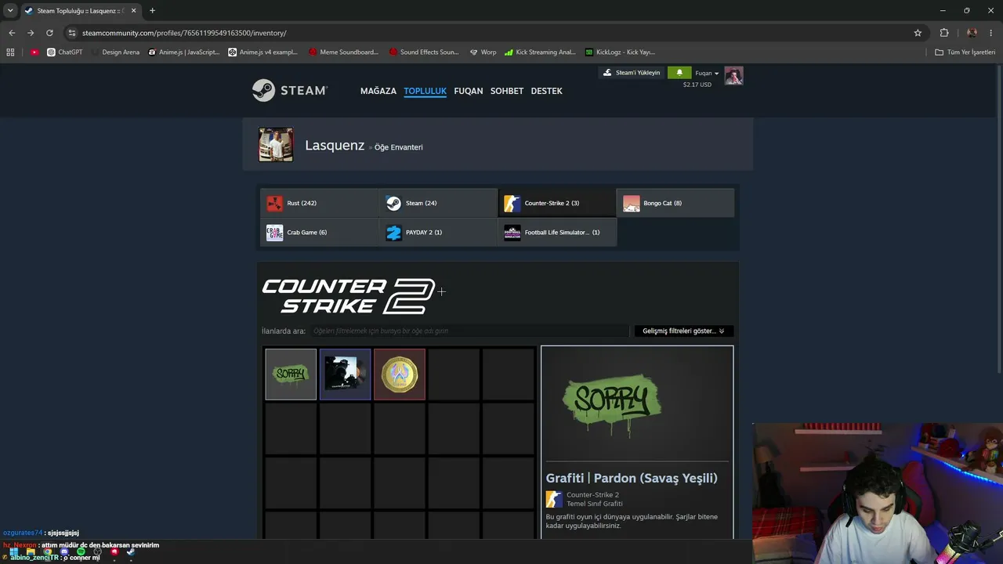Open the tab search dropdown arrow

click(10, 11)
